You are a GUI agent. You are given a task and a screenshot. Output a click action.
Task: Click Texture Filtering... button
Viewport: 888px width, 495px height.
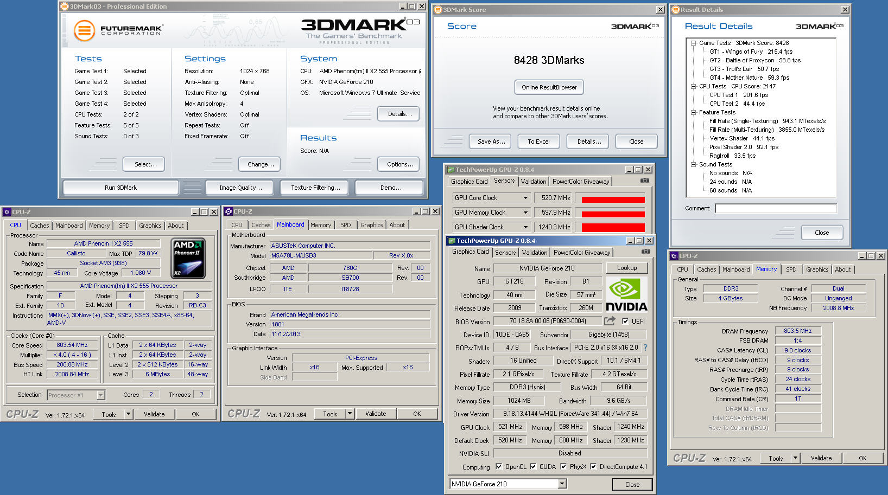(x=315, y=188)
